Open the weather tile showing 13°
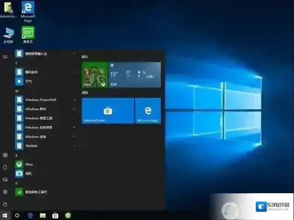The image size is (294, 220). click(x=135, y=75)
